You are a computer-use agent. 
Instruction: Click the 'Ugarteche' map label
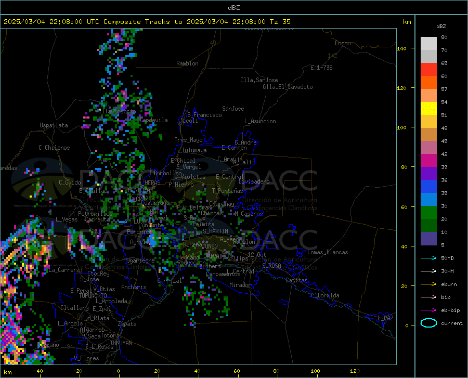pos(140,260)
